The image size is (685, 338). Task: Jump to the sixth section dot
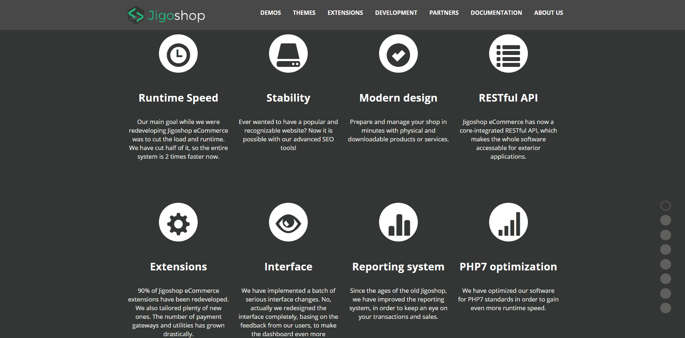pyautogui.click(x=665, y=279)
